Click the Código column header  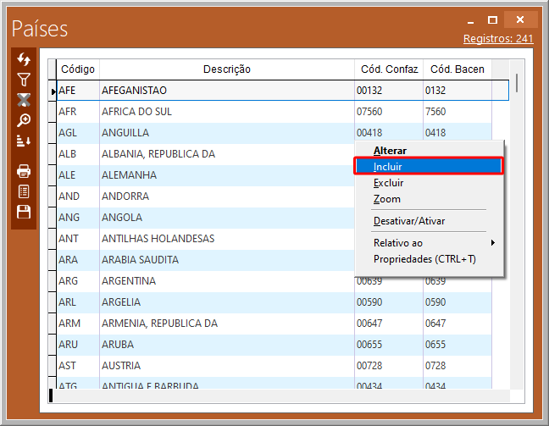pyautogui.click(x=78, y=69)
